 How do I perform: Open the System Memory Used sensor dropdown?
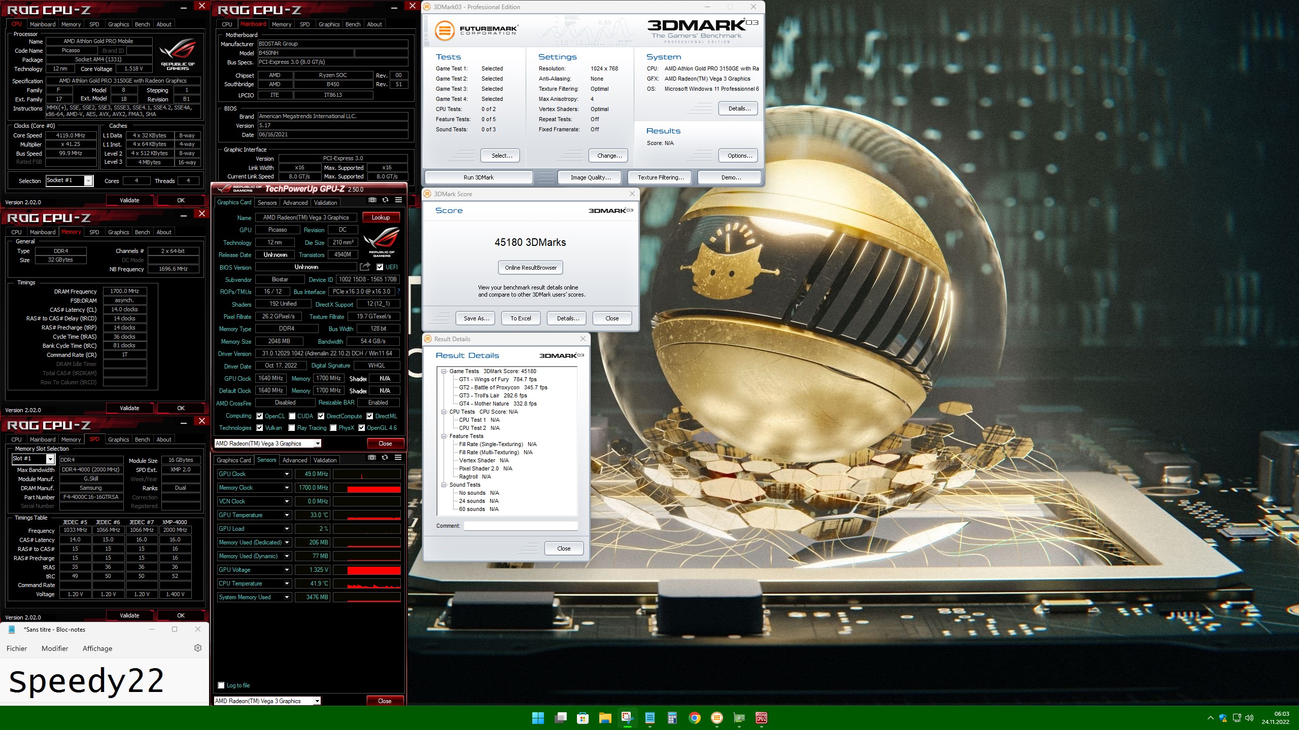(x=287, y=597)
